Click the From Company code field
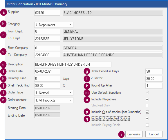 pyautogui.click(x=47, y=48)
